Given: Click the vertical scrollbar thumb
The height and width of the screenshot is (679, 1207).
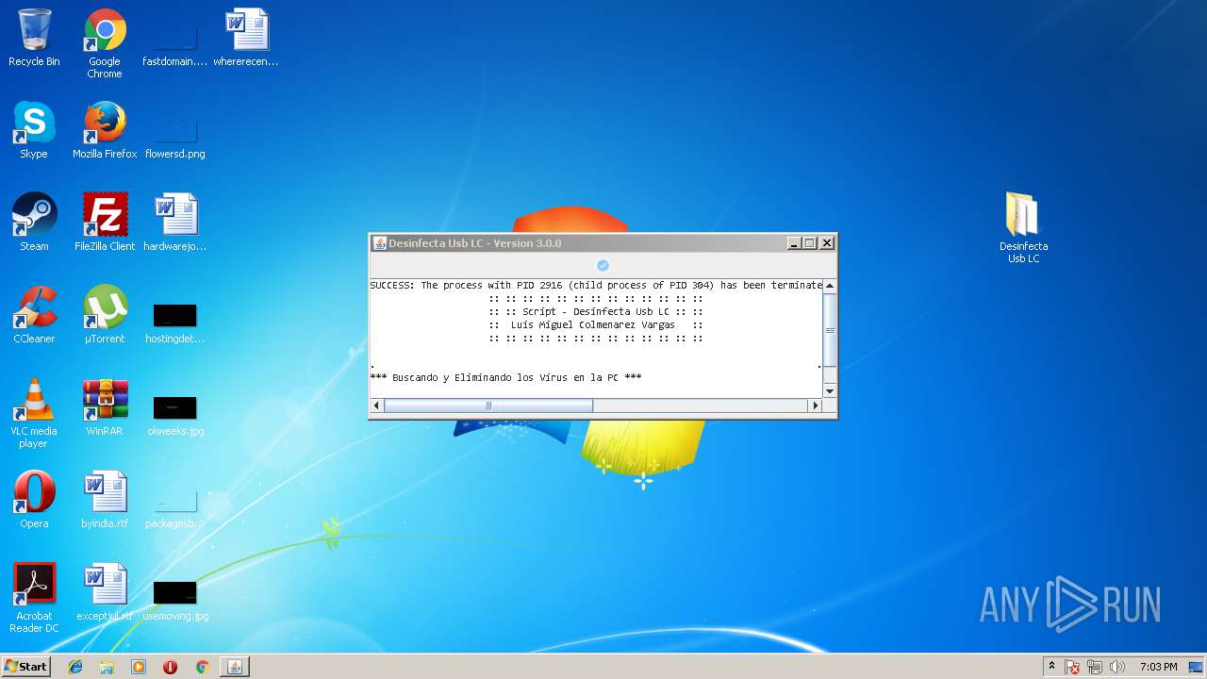Looking at the screenshot, I should point(830,330).
